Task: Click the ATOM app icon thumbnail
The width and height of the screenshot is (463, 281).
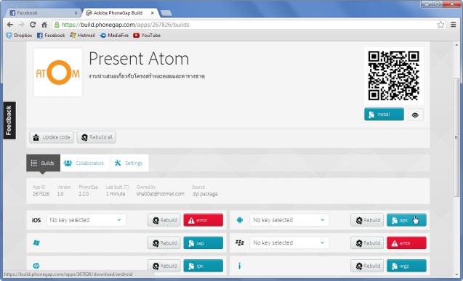Action: (58, 73)
